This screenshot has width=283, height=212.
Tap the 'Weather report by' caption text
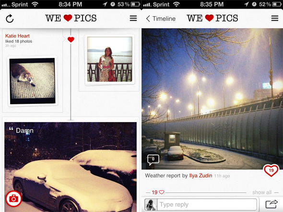coord(166,176)
